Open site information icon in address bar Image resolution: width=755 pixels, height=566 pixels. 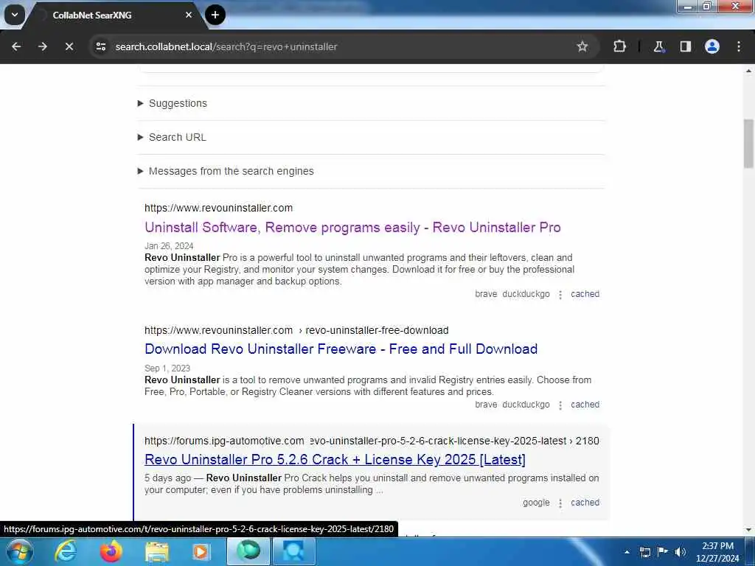point(101,46)
